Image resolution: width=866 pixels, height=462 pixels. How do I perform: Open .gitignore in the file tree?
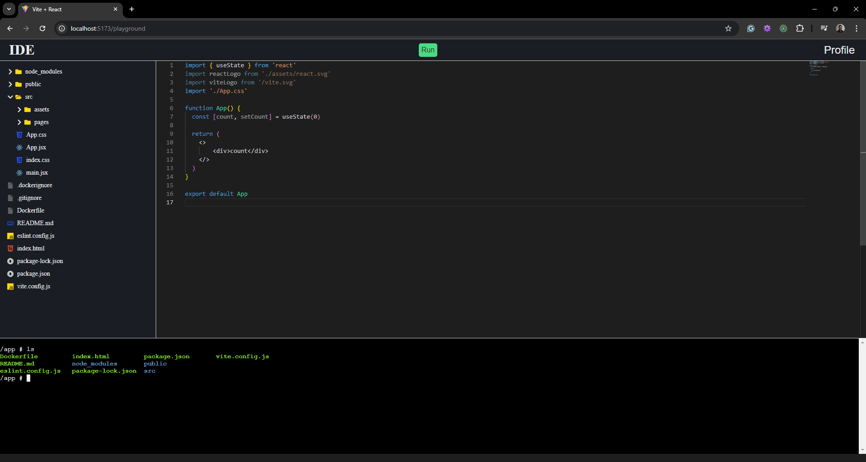coord(29,198)
